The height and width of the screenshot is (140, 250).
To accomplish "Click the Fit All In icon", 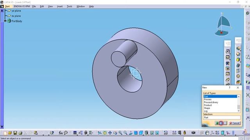I will point(105,133).
